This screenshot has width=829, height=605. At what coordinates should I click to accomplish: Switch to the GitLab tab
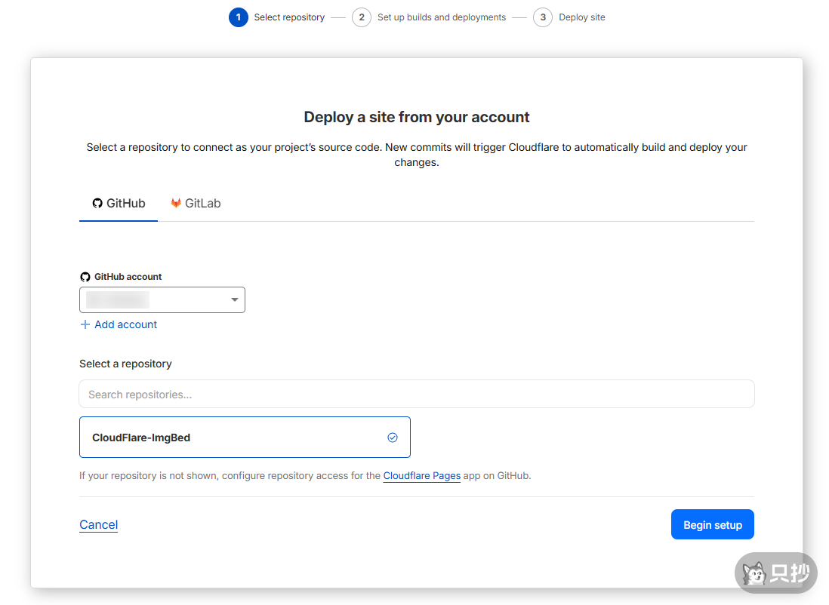[196, 204]
